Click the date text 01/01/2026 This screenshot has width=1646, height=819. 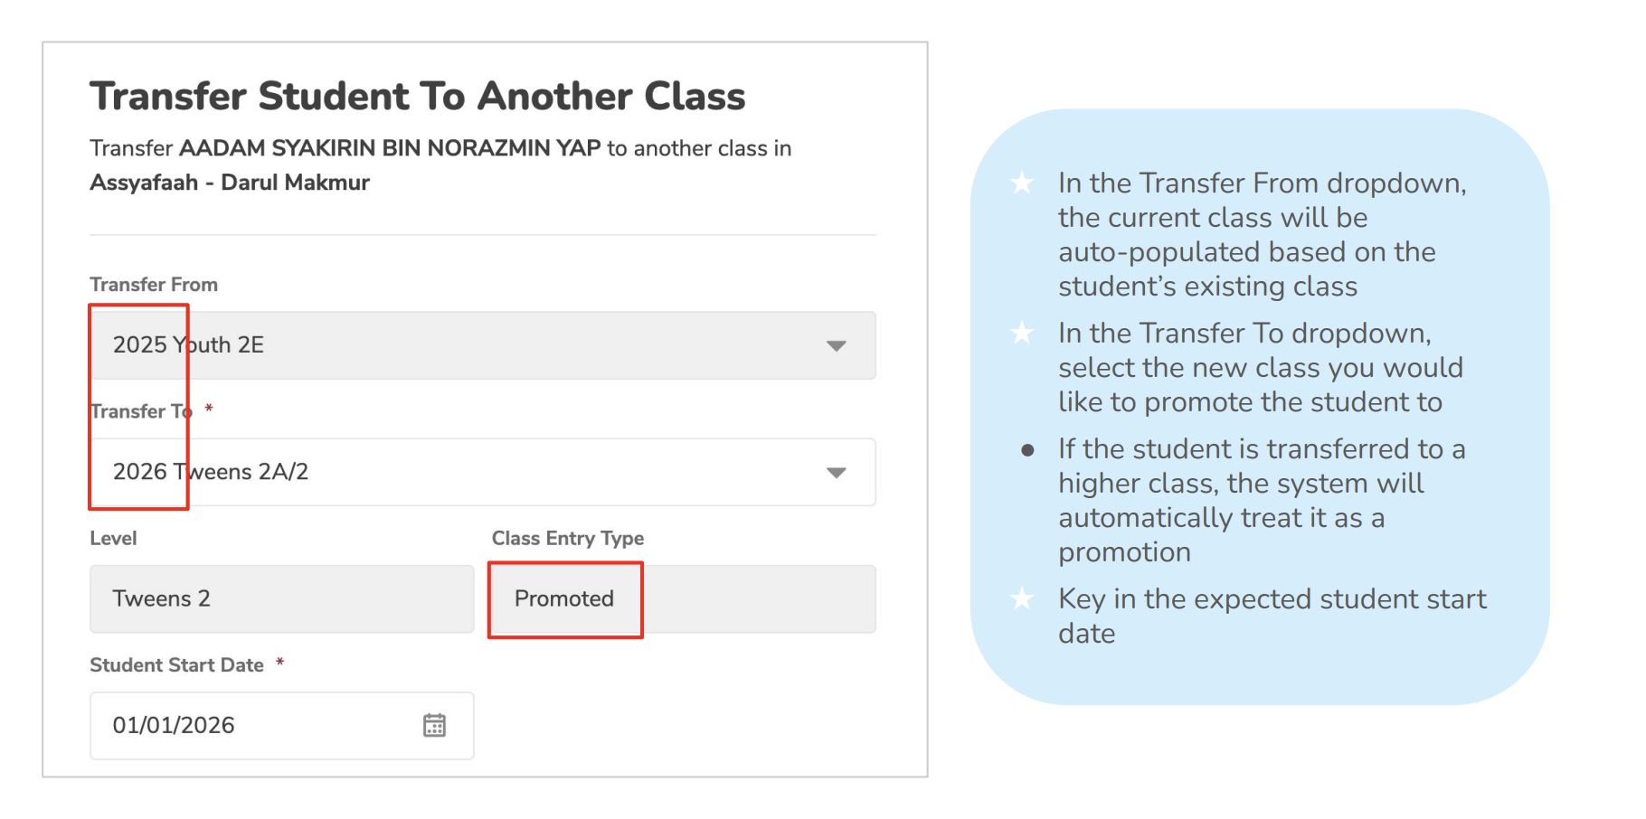coord(174,726)
